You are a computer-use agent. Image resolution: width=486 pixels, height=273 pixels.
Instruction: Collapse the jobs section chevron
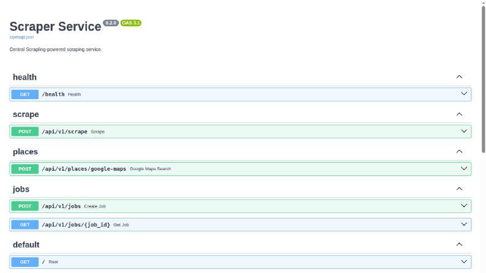460,189
